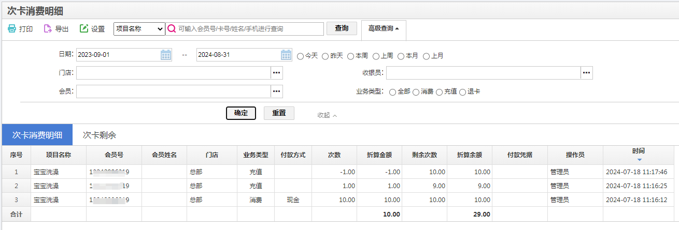This screenshot has width=679, height=230.
Task: Click the 操作员 column header
Action: click(575, 155)
